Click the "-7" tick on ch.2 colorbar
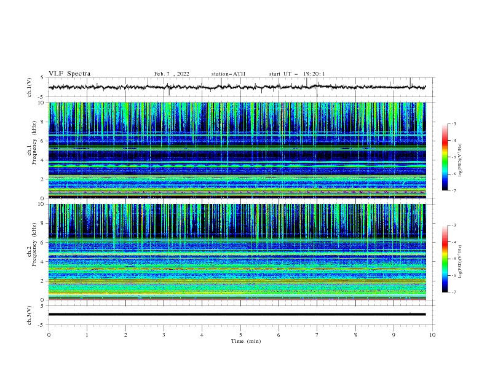 pos(453,292)
